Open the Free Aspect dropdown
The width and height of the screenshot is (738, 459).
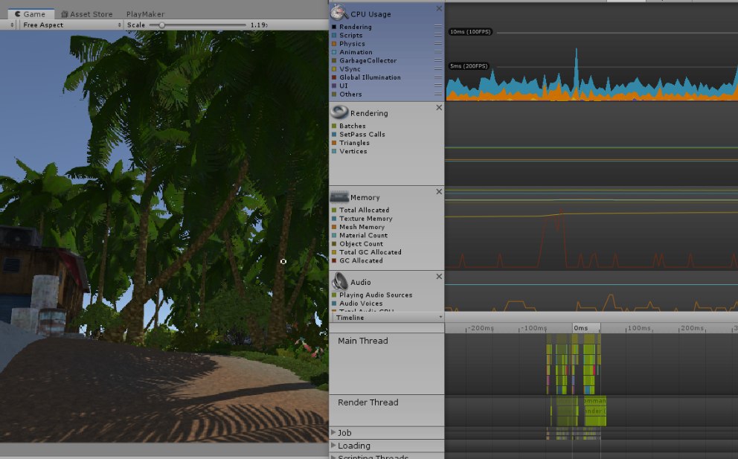tap(71, 25)
